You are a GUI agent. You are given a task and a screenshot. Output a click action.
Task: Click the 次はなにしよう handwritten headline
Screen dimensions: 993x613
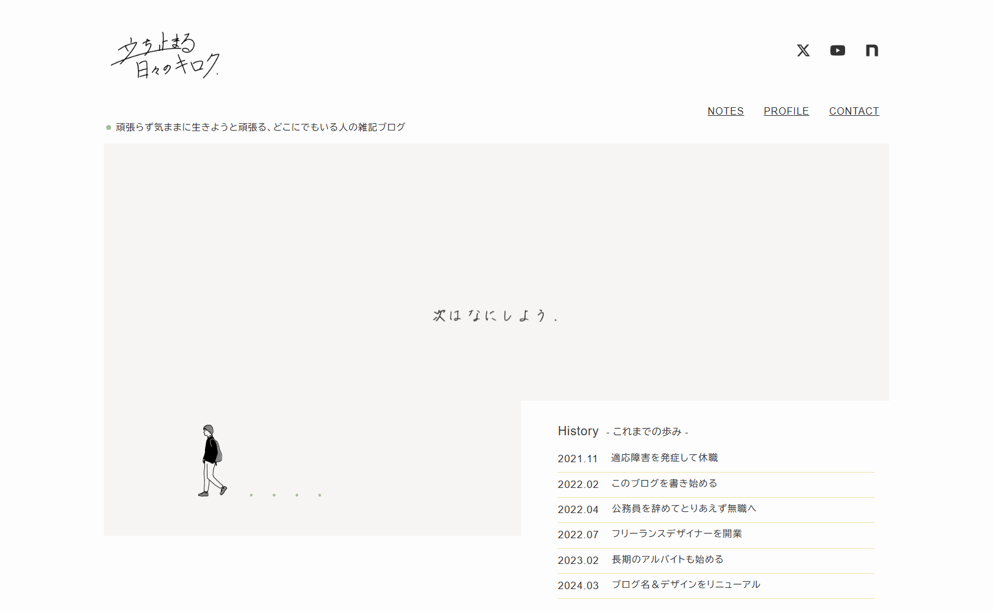point(495,316)
